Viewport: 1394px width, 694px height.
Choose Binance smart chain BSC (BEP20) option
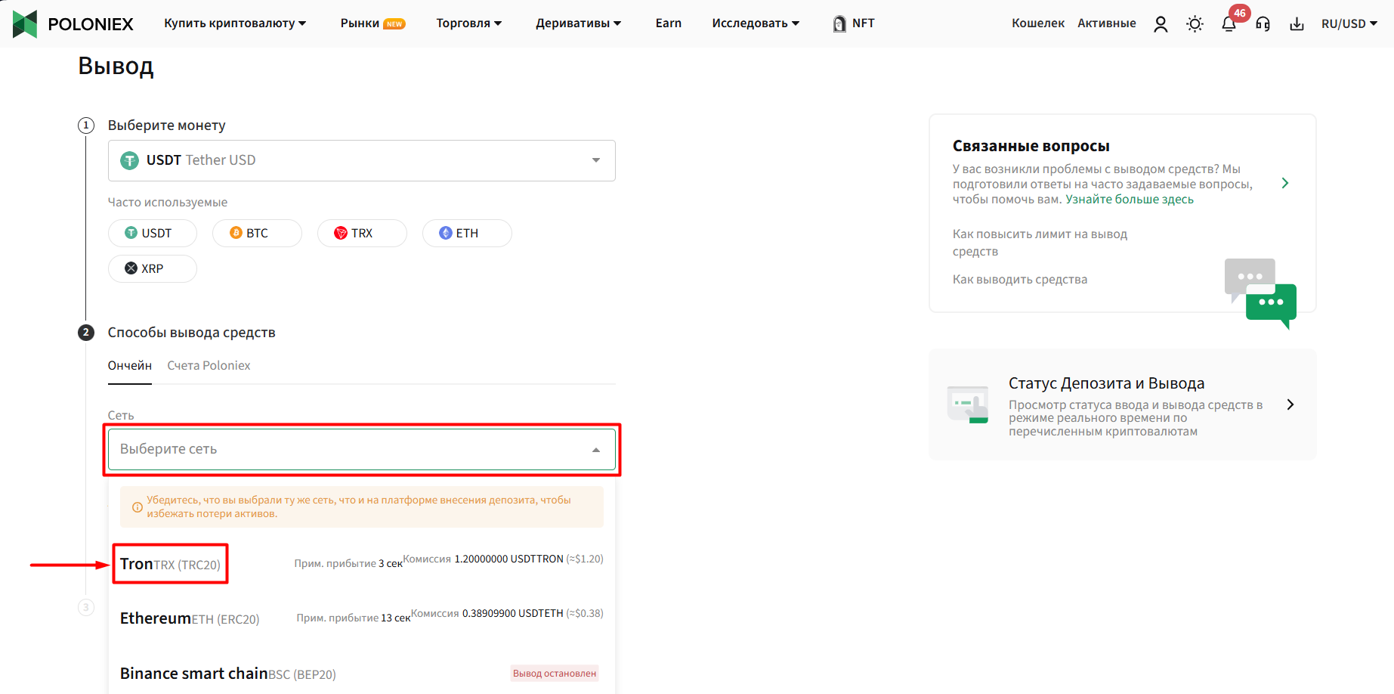click(x=362, y=674)
